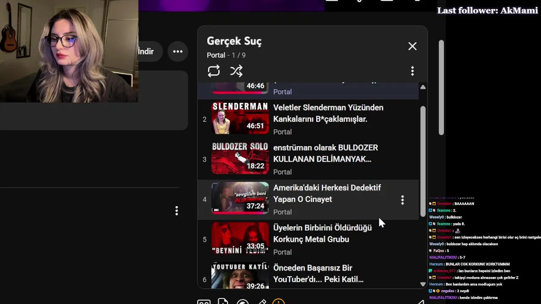Open action menu for video number 4
Image resolution: width=541 pixels, height=304 pixels.
click(x=402, y=200)
